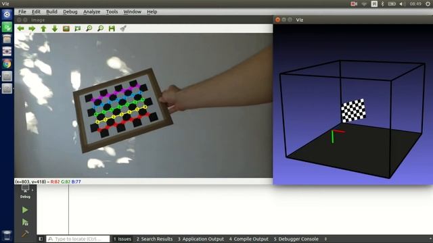
Task: Click the Trash icon in launcher
Action: click(x=7, y=236)
